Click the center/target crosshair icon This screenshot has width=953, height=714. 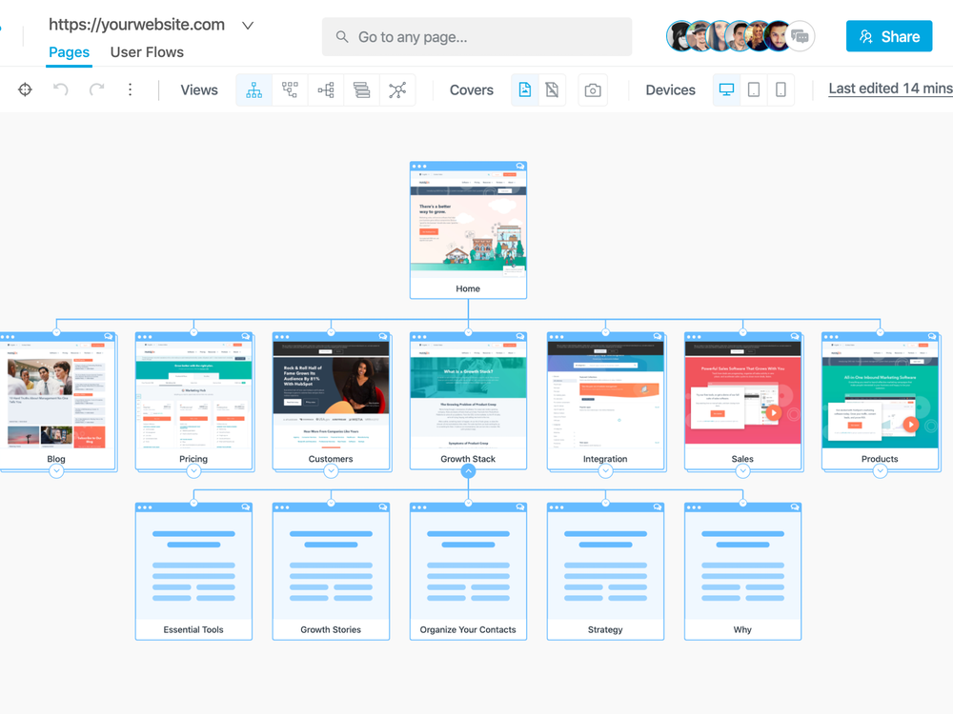pos(26,89)
